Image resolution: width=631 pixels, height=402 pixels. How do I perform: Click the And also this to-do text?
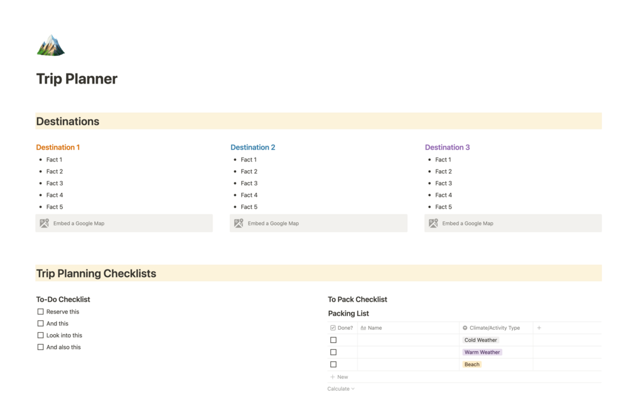63,347
